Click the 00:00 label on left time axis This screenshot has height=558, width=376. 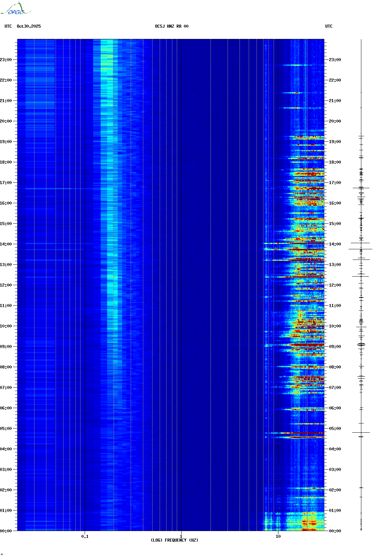(x=6, y=531)
